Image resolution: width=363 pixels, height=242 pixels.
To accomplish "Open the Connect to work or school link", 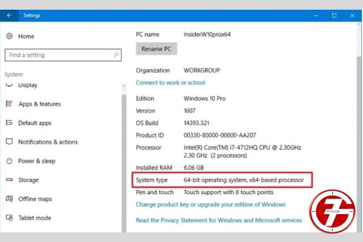I will pos(170,82).
